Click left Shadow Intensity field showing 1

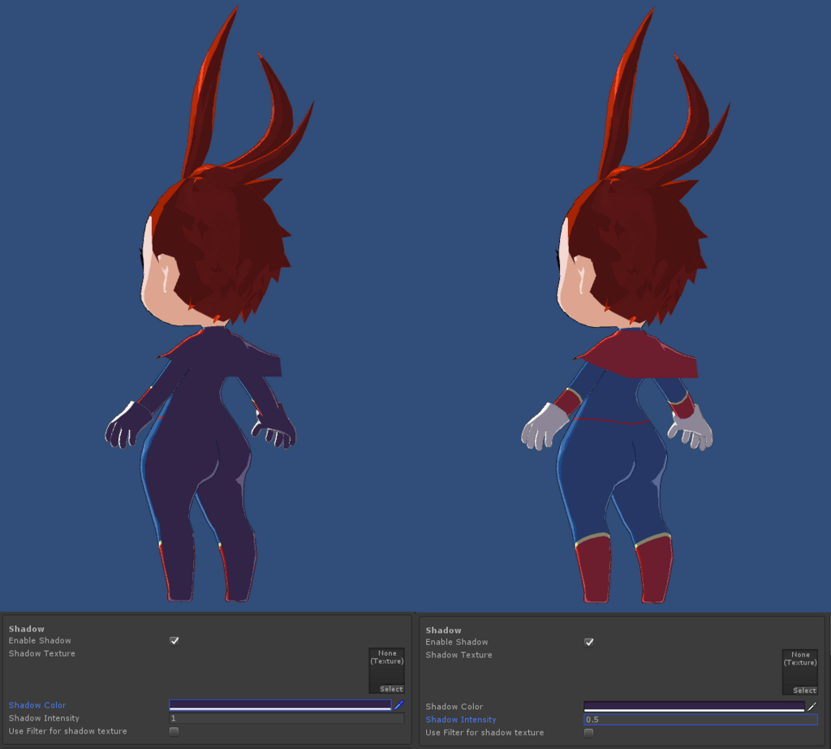tap(286, 718)
